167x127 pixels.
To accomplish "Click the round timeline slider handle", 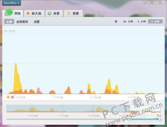I will coord(160,119).
